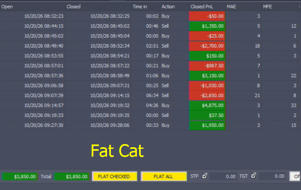Click closed time 10/20/26 08:57:22
The width and height of the screenshot is (301, 190).
point(110,66)
